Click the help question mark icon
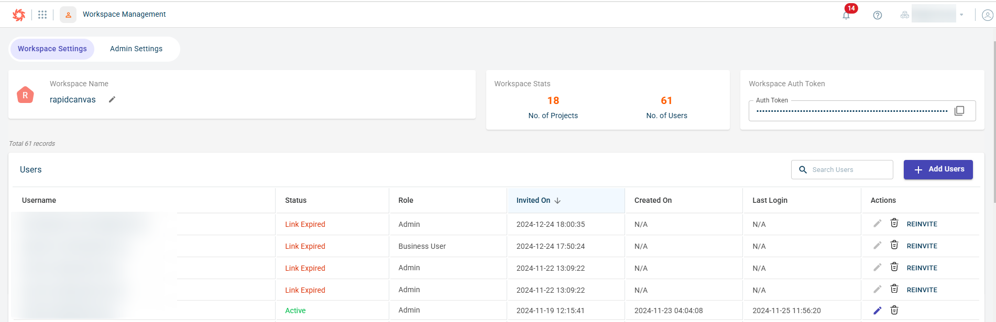This screenshot has height=322, width=996. 878,15
